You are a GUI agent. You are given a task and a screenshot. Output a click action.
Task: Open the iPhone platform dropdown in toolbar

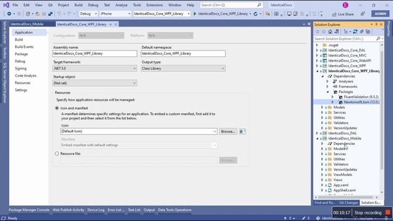tap(115, 14)
